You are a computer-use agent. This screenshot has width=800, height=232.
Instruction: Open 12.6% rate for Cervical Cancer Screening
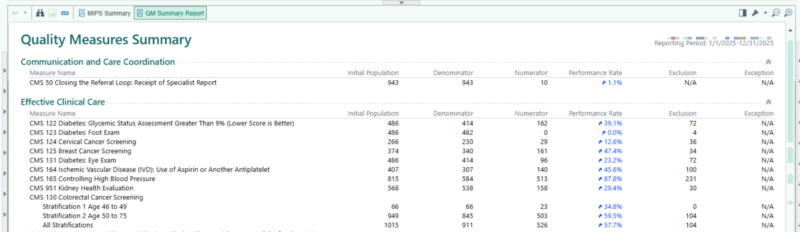click(x=610, y=142)
